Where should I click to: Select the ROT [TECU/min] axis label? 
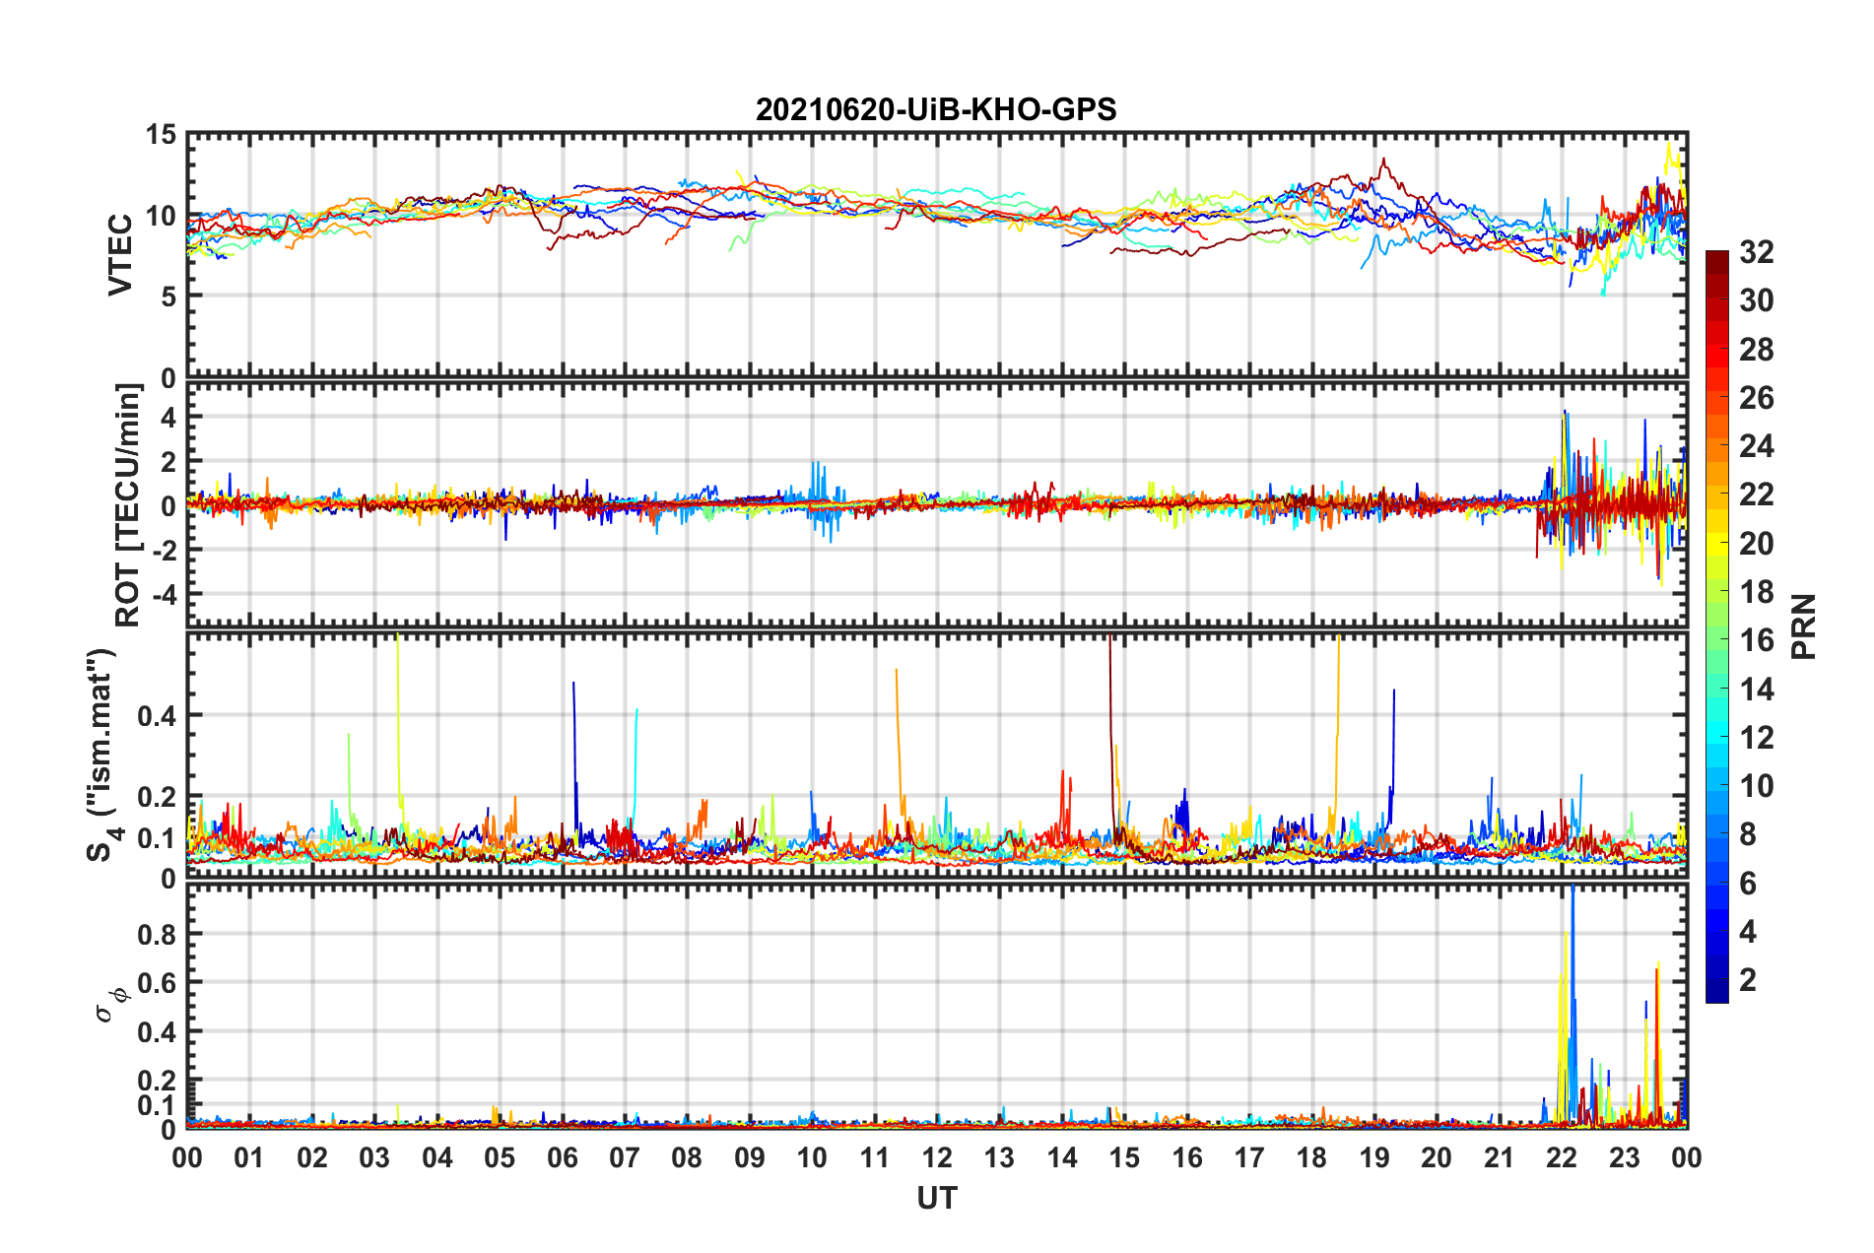pyautogui.click(x=128, y=505)
